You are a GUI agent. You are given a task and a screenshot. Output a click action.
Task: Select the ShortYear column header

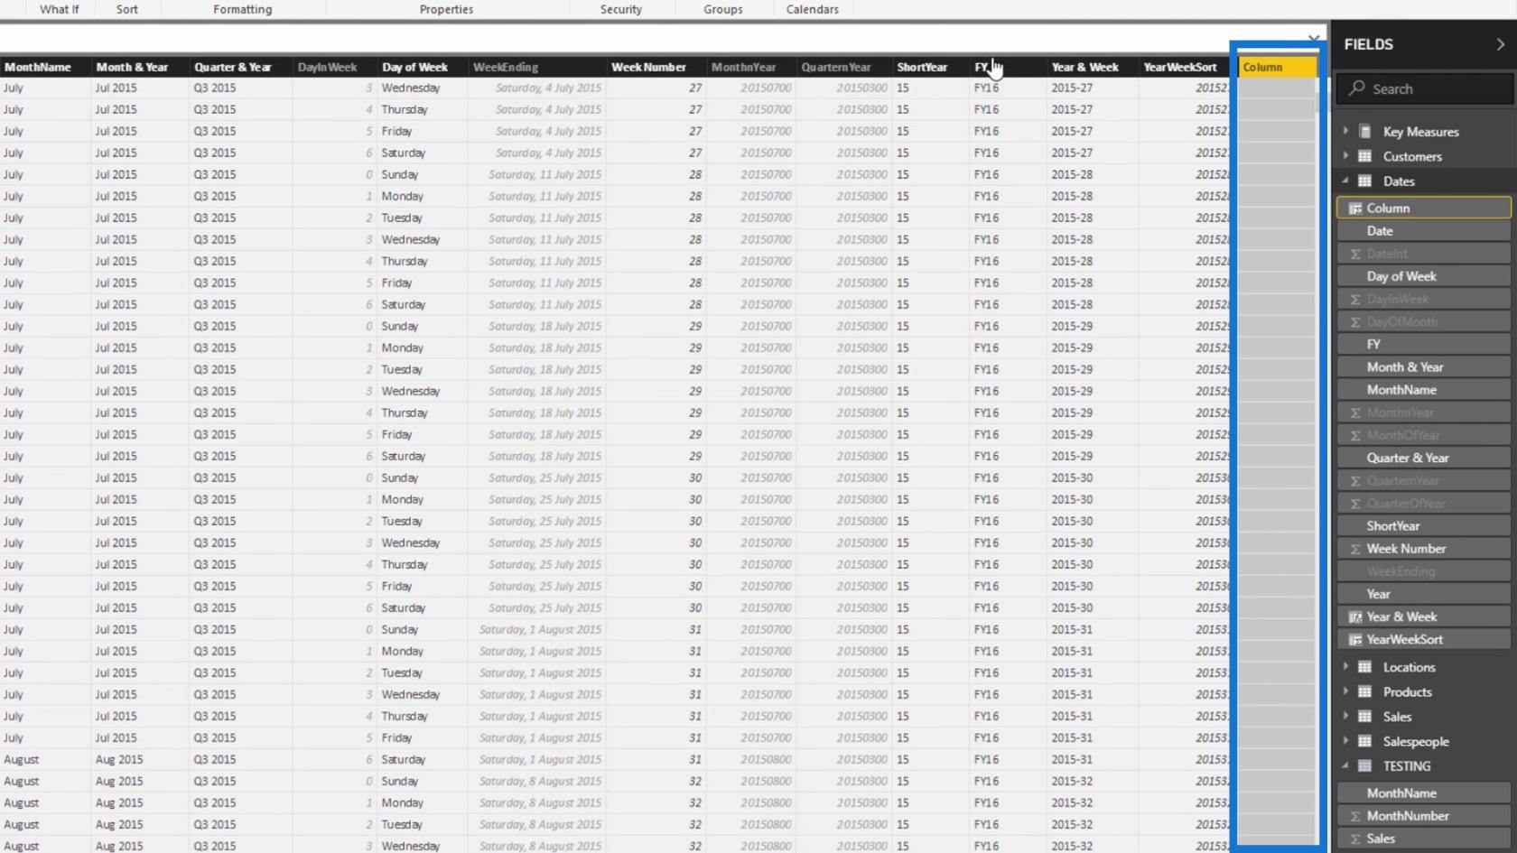click(930, 67)
